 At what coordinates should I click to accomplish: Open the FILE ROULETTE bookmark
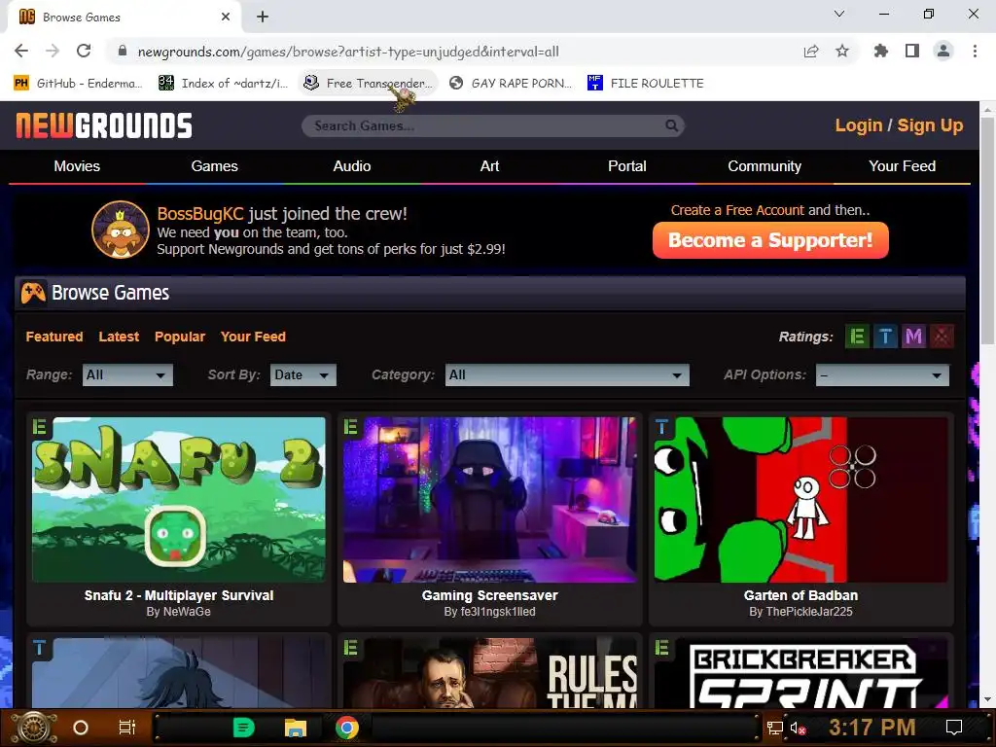[646, 84]
